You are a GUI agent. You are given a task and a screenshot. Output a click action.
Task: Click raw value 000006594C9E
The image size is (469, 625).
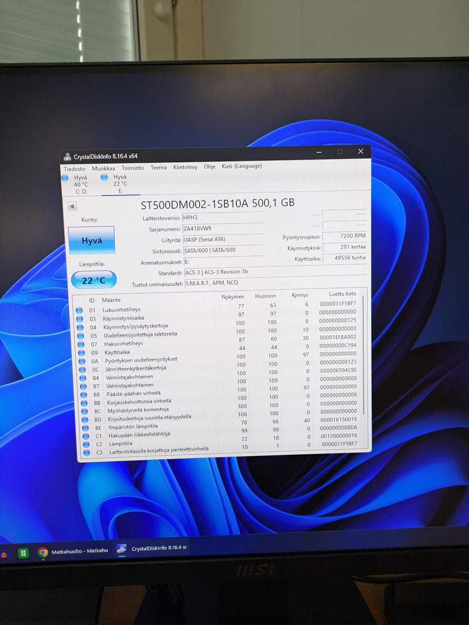click(x=339, y=370)
